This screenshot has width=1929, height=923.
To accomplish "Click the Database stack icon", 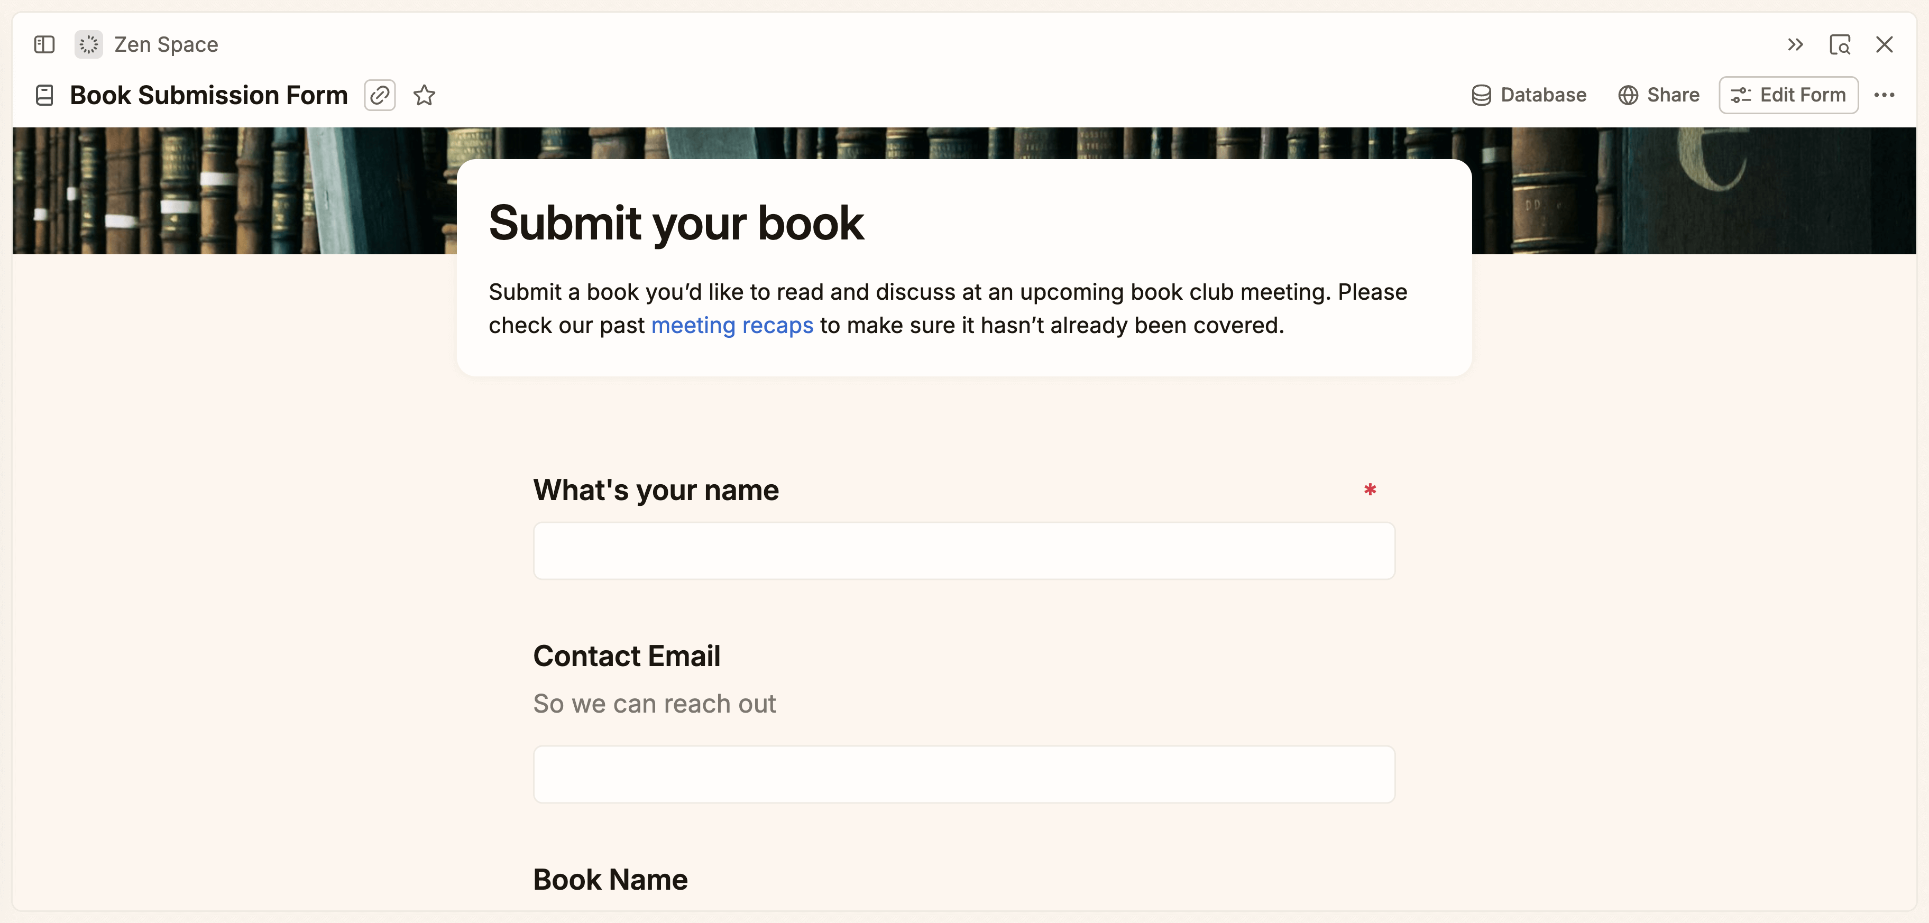I will (x=1481, y=95).
